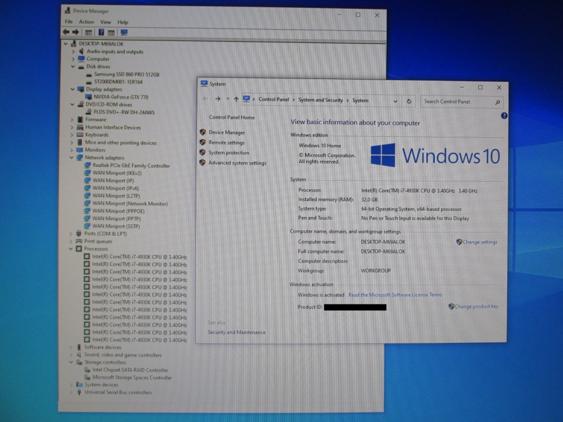Select Microsoft Storage Spaces Controller
This screenshot has height=422, width=563.
tap(132, 377)
